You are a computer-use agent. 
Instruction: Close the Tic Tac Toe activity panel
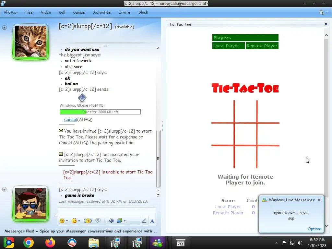click(326, 24)
